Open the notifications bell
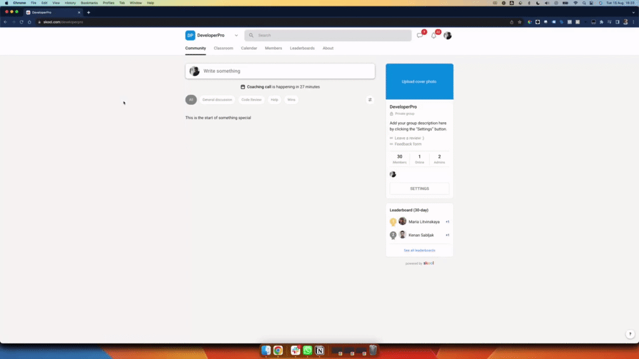Image resolution: width=639 pixels, height=359 pixels. pos(434,36)
